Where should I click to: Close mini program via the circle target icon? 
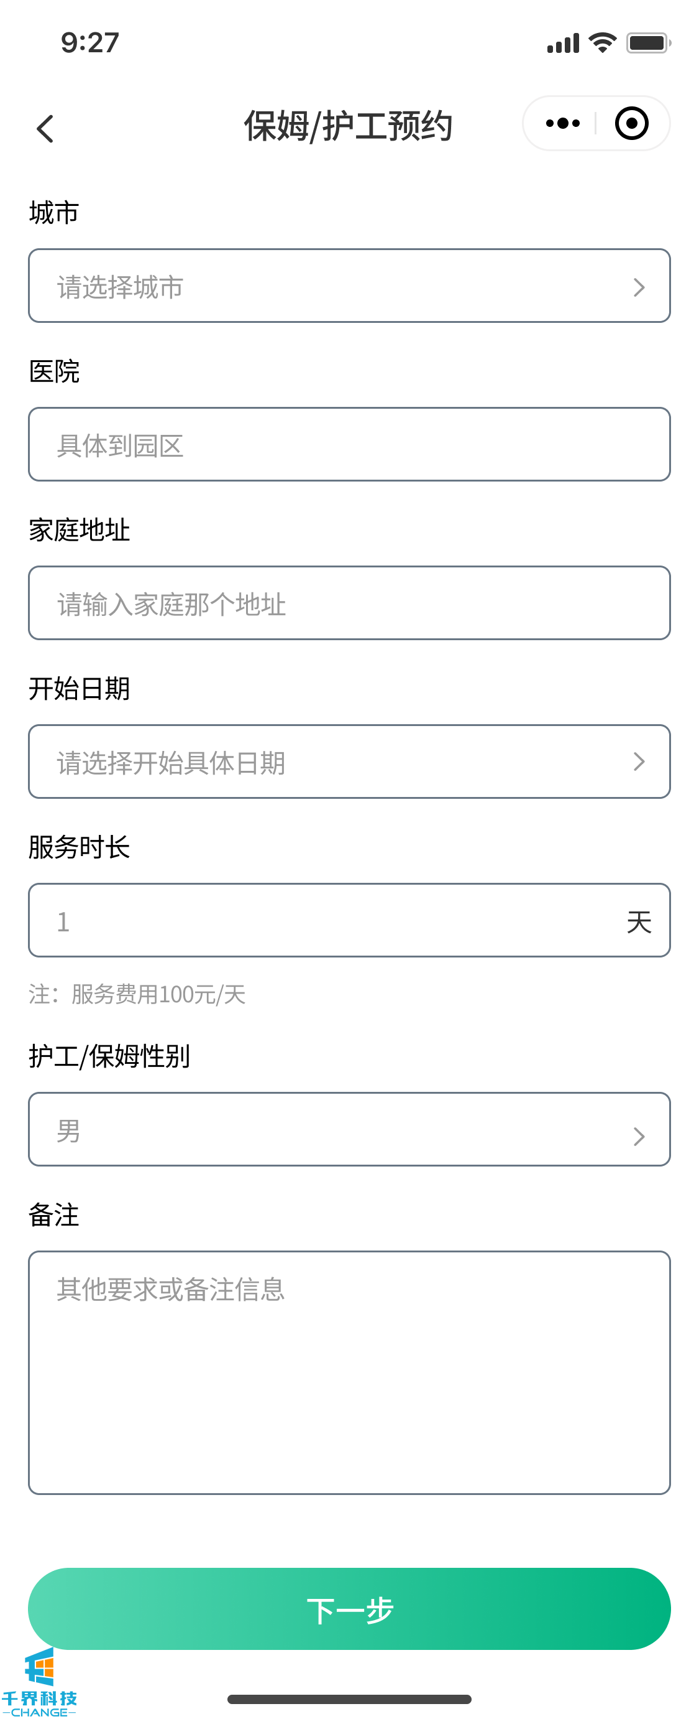pos(631,123)
